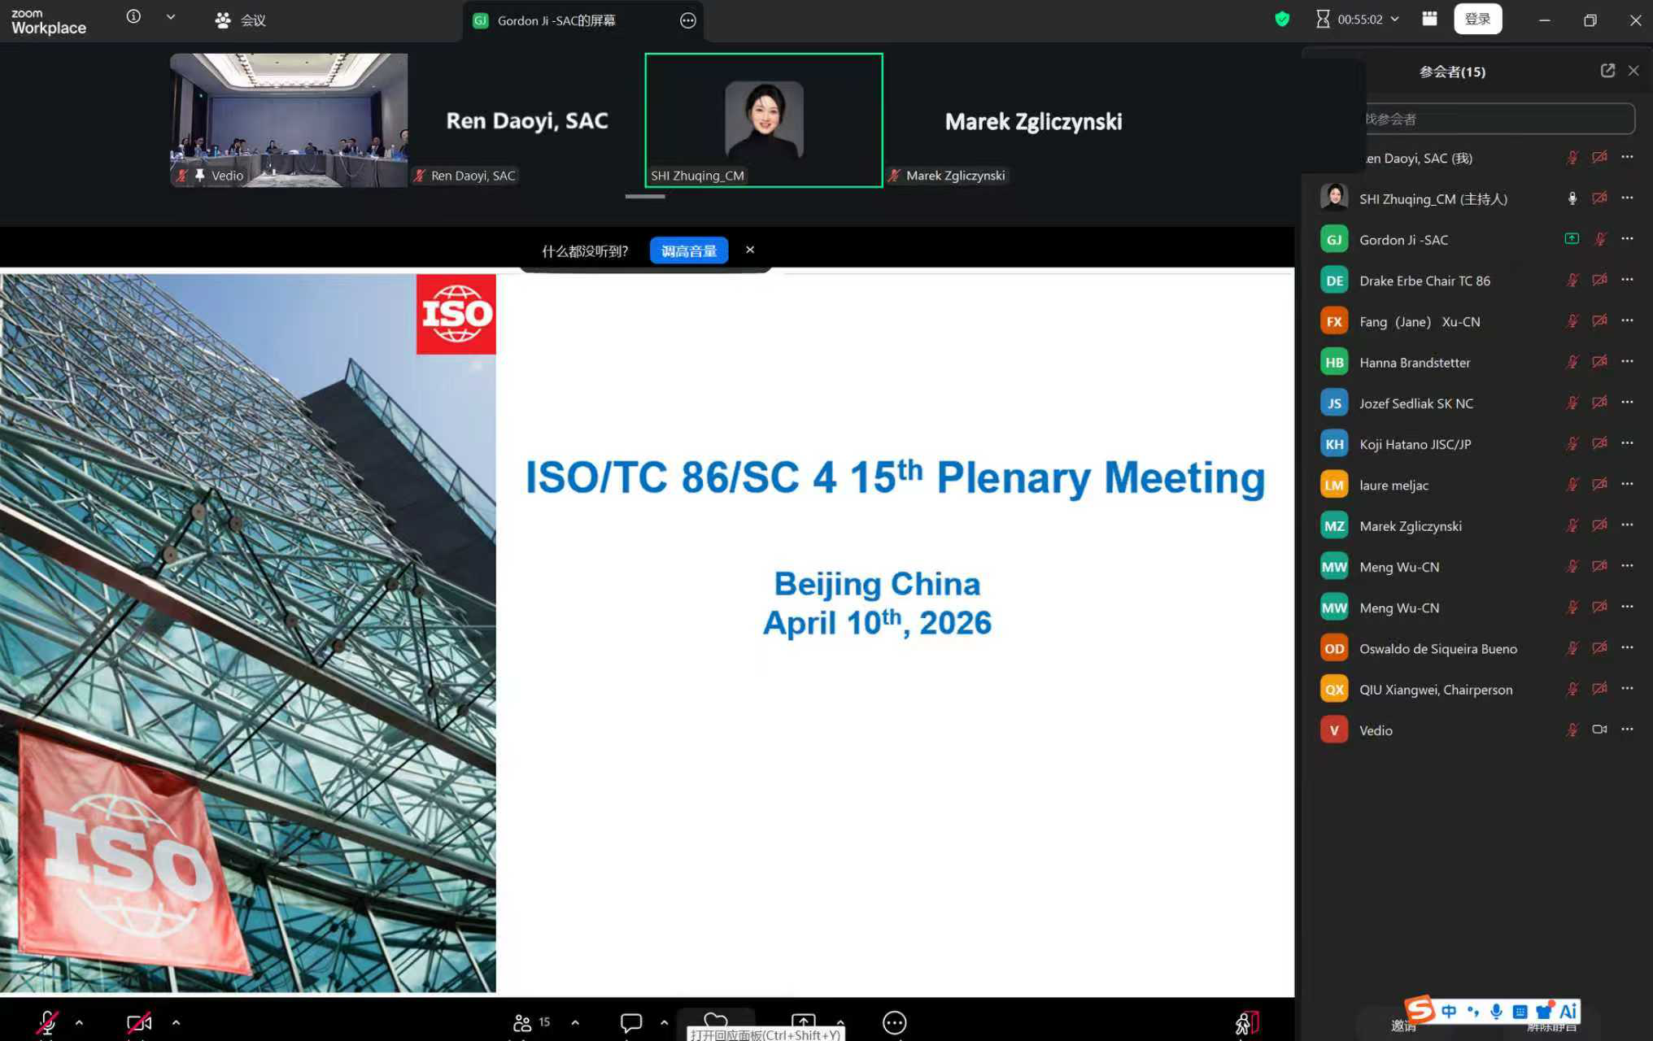Click the 登录 sign-in button
Viewport: 1653px width, 1041px height.
(x=1477, y=19)
